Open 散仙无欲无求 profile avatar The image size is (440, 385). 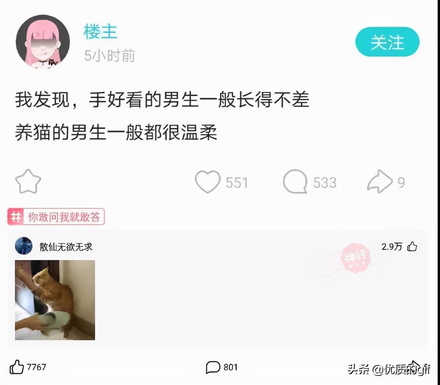[x=24, y=246]
